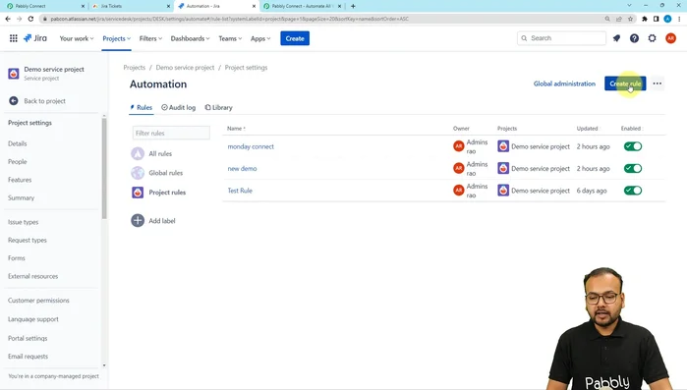Open the People settings item

pyautogui.click(x=17, y=161)
